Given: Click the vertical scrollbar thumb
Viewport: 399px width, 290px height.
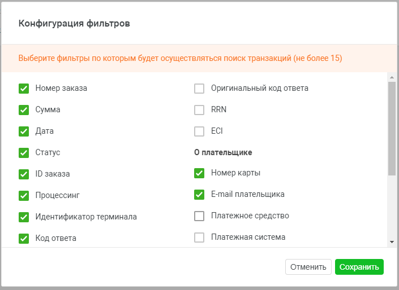Looking at the screenshot, I should tap(392, 129).
